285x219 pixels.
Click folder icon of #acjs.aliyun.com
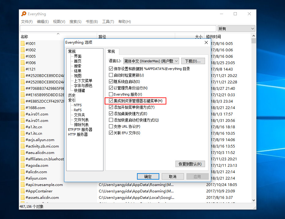pos(23,140)
